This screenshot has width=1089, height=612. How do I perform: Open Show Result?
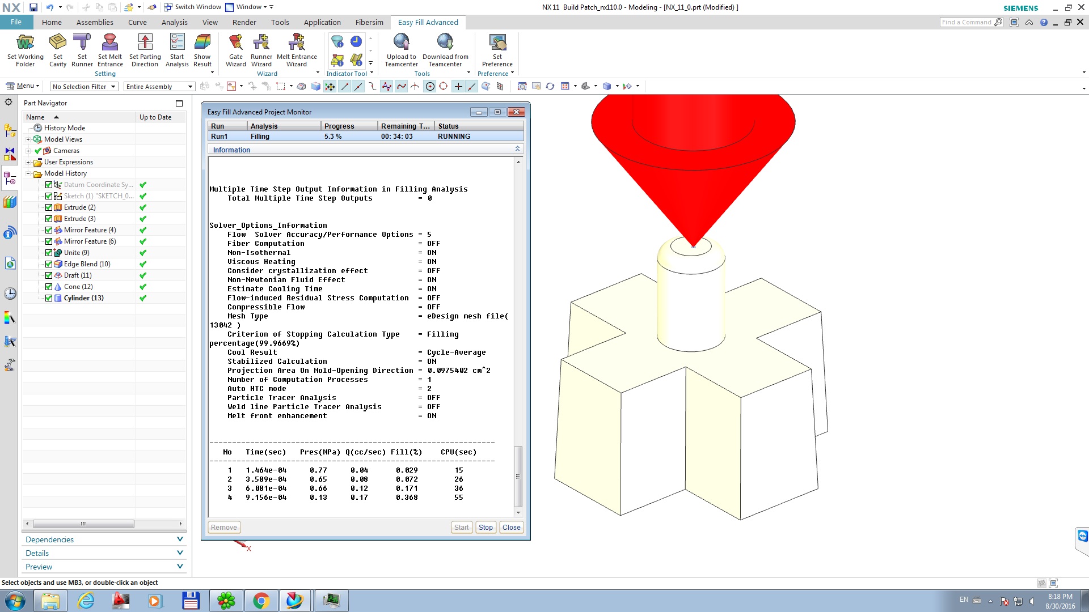point(202,50)
